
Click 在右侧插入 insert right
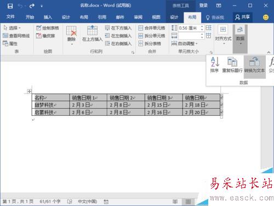point(118,44)
